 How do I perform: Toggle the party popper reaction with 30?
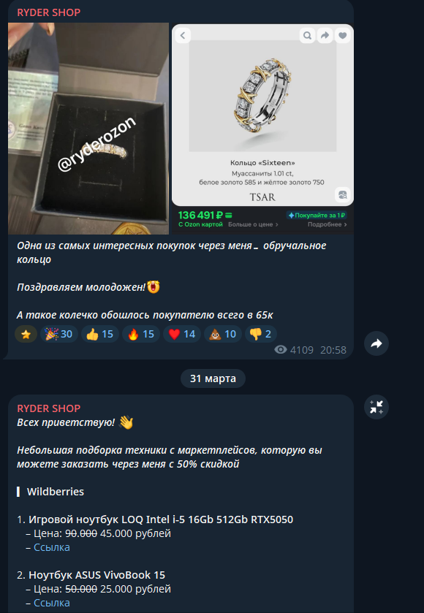point(58,334)
